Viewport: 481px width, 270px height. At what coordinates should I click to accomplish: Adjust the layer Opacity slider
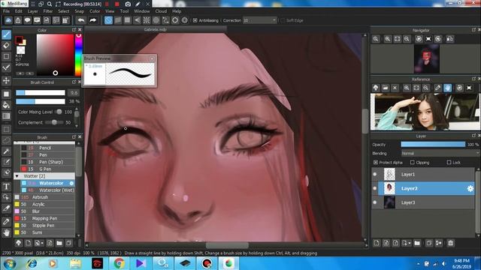tap(433, 145)
